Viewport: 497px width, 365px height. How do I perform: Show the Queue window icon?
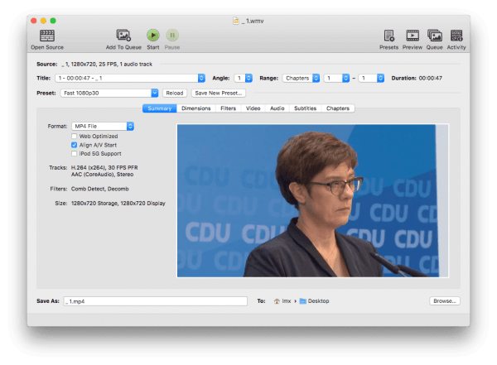pos(434,36)
